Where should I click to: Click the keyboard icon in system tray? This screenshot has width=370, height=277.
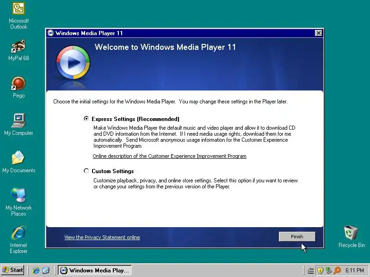[x=311, y=271]
